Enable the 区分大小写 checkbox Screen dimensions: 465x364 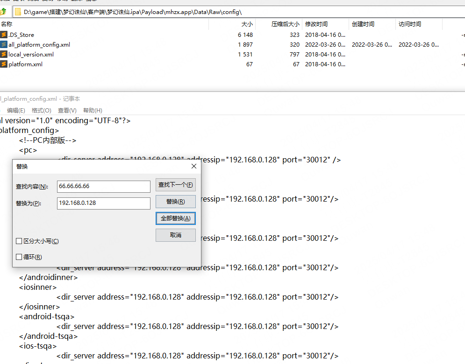[19, 241]
